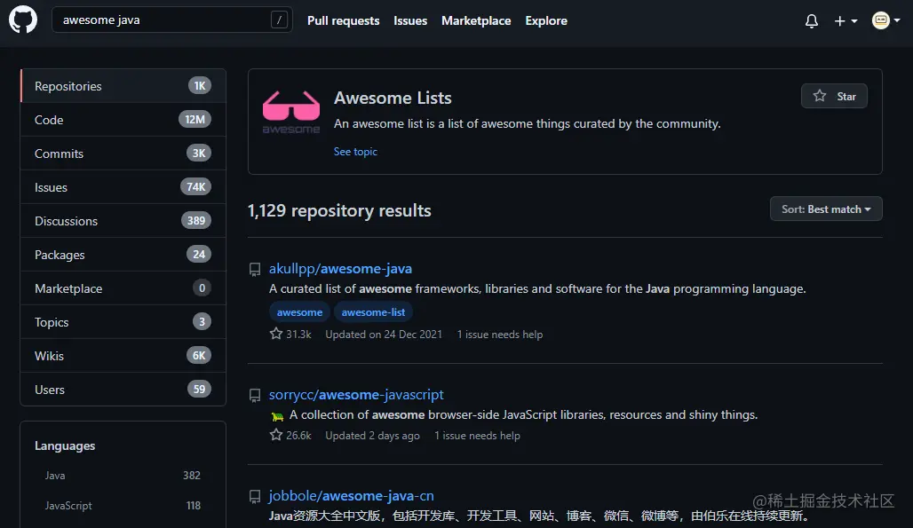Click the 12M count badge on Code

click(195, 120)
